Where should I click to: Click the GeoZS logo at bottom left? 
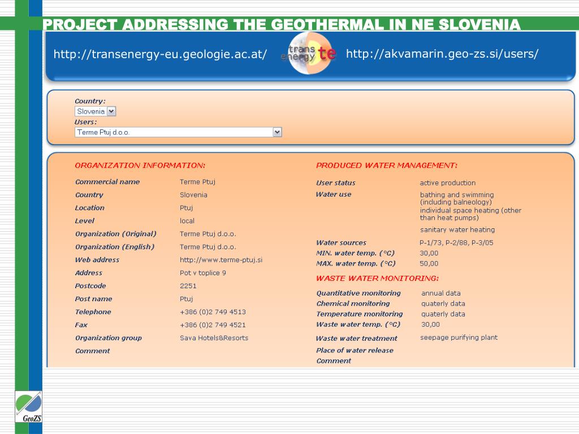pyautogui.click(x=28, y=407)
